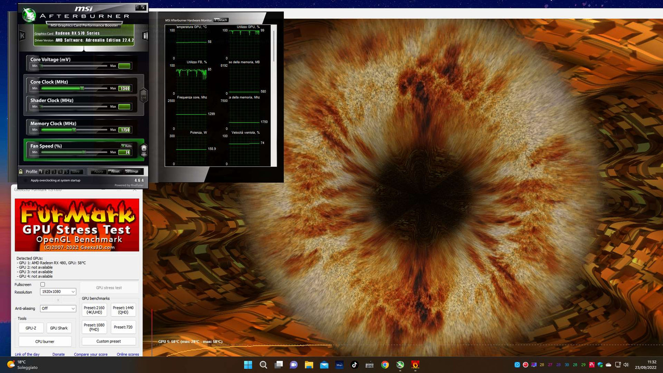663x373 pixels.
Task: Click the Apply button in Afterburner
Action: coord(98,171)
